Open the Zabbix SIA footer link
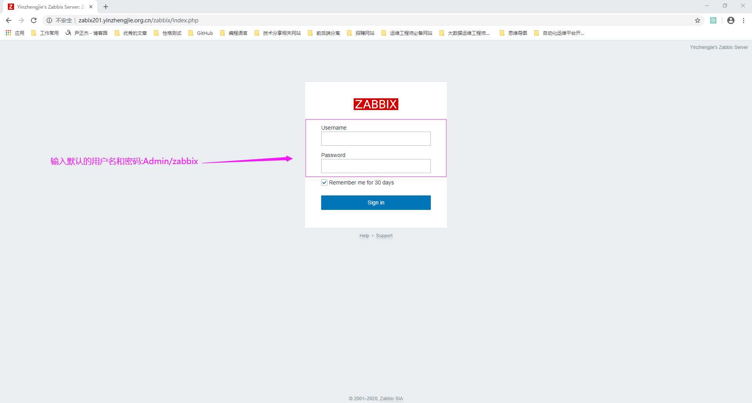The width and height of the screenshot is (752, 403). pos(391,399)
